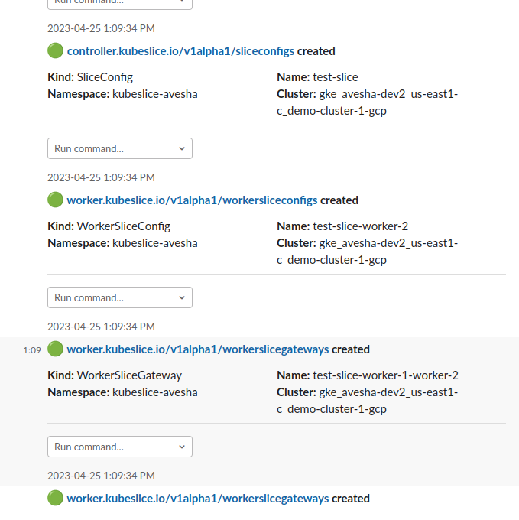Click the first 2023-04-25 1:09:34 PM timestamp text
Viewport: 519px width, 520px height.
tap(101, 28)
